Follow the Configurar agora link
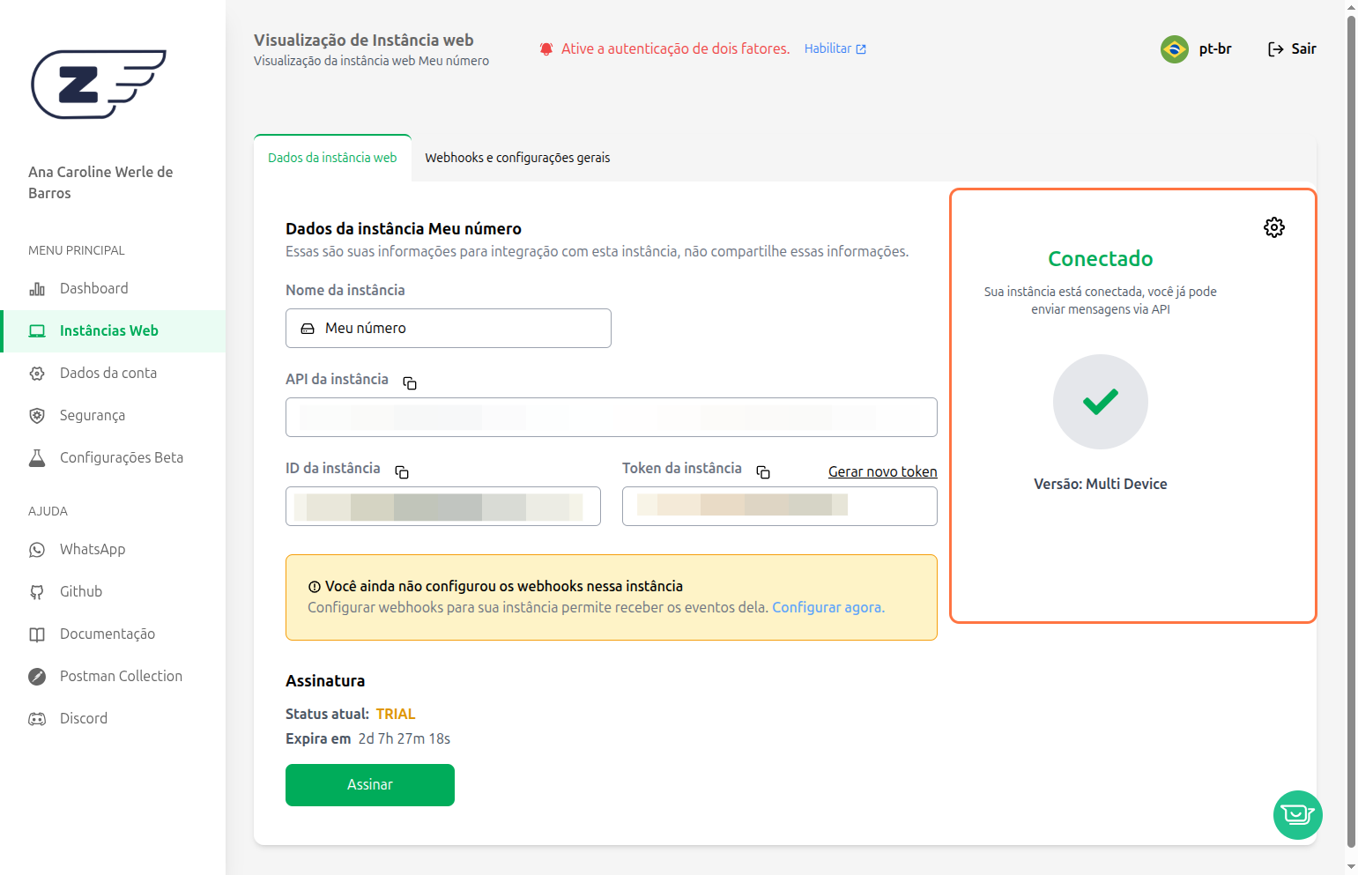Viewport: 1358px width, 875px height. [827, 608]
